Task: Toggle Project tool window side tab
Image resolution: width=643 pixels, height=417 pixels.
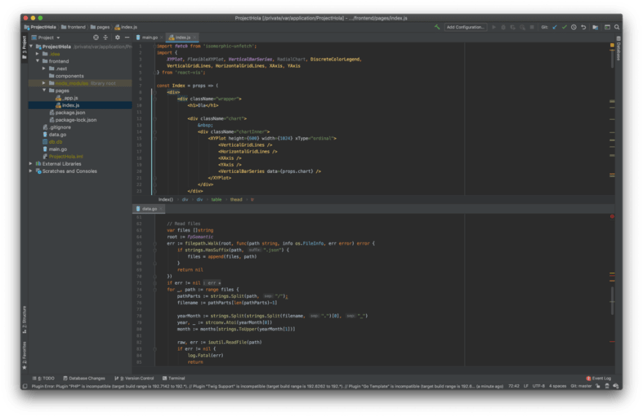Action: tap(24, 47)
